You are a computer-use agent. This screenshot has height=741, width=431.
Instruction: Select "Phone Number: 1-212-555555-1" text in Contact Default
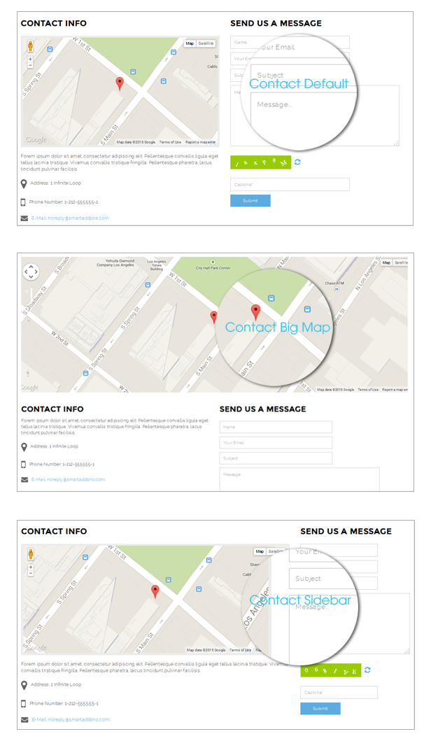[64, 202]
